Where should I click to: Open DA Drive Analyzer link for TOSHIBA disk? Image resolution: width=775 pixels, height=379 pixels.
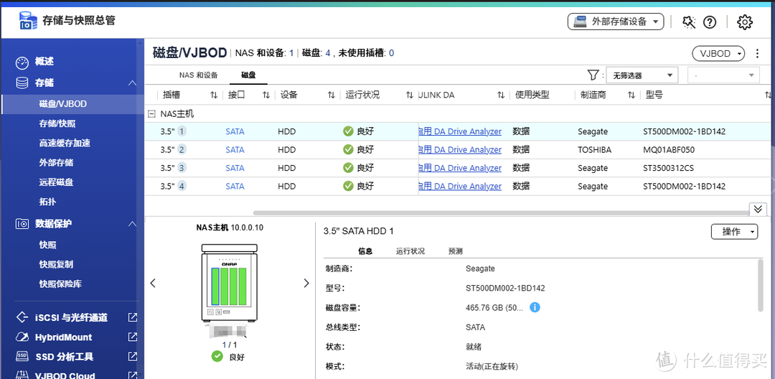coord(460,150)
